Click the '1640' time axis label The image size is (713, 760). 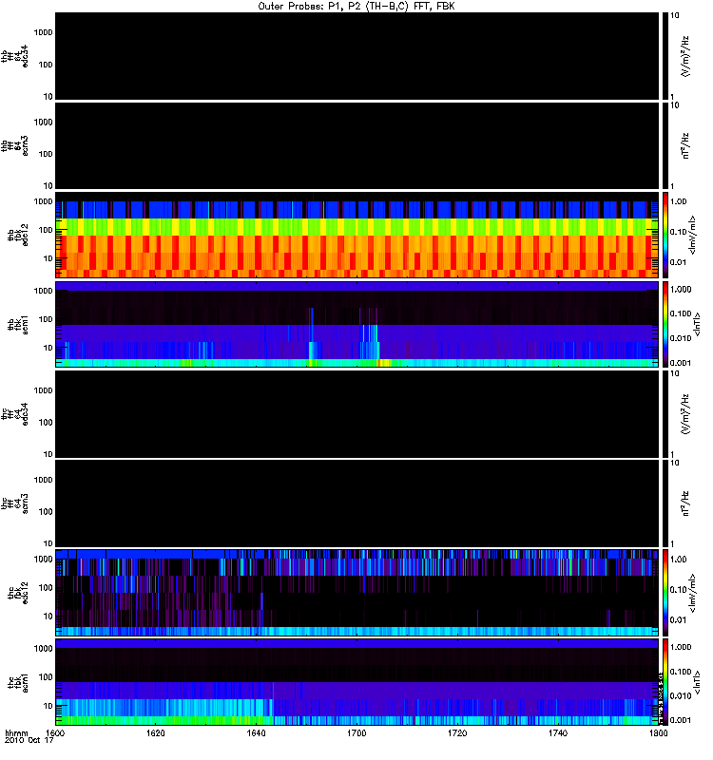256,732
